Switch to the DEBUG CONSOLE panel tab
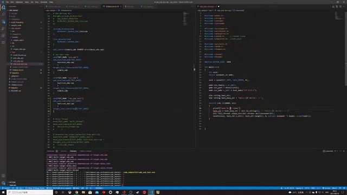347x195 pixels. click(86, 151)
